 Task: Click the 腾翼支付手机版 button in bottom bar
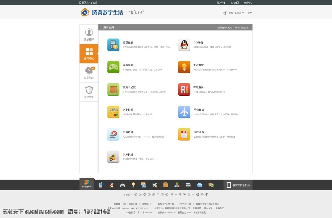point(238,185)
